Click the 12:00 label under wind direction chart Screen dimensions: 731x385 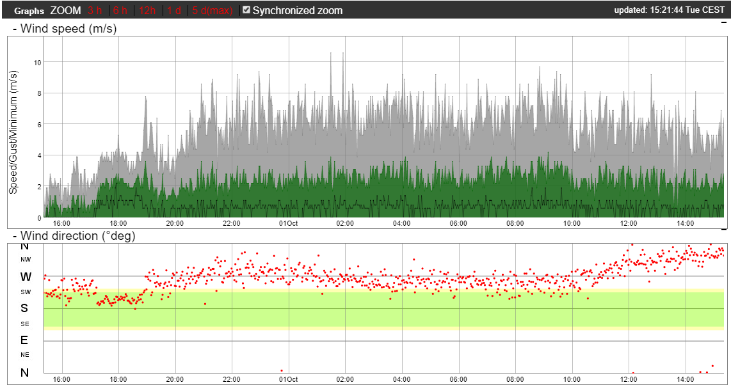click(x=629, y=379)
